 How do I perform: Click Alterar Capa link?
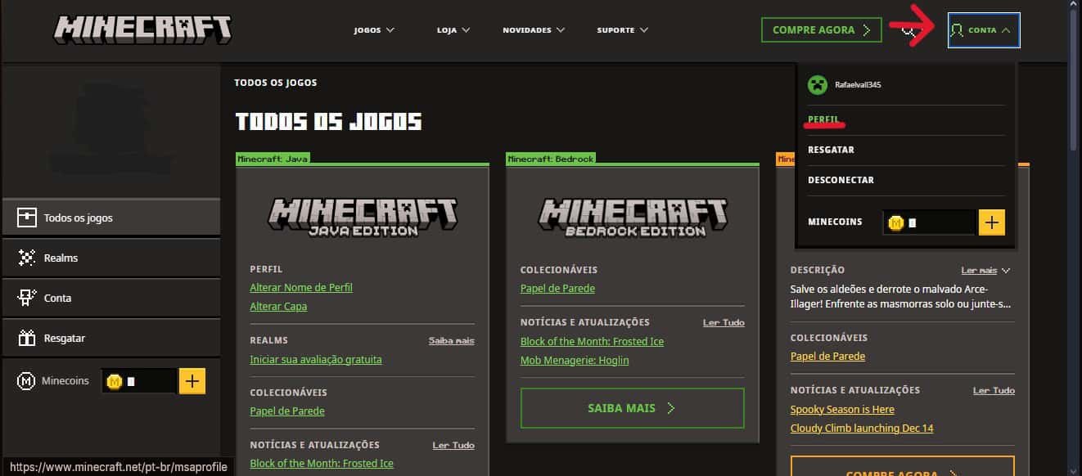tap(278, 307)
